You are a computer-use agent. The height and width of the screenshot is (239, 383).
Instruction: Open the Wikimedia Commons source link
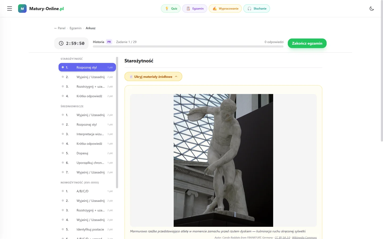[304, 237]
